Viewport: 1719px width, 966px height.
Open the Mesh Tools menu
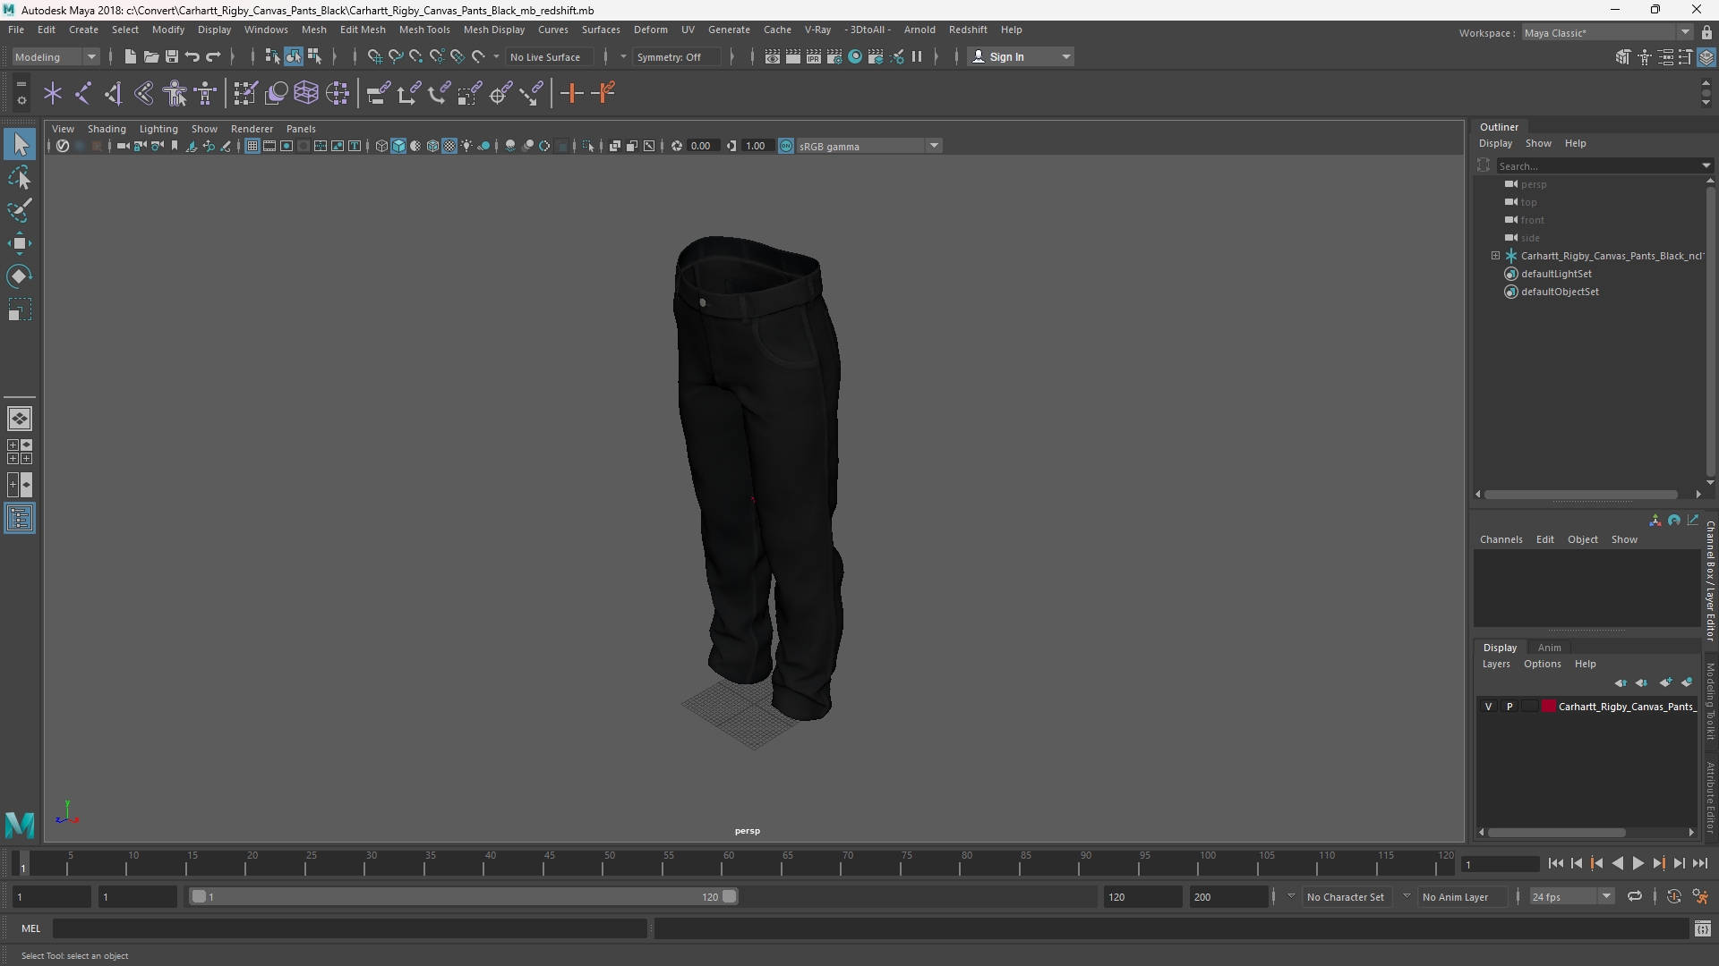(x=424, y=30)
